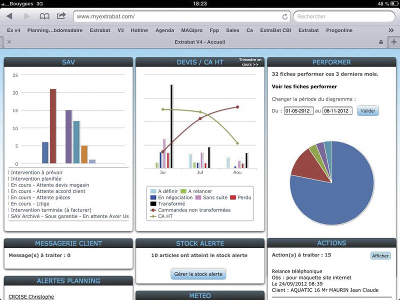The image size is (400, 300).
Task: Tap the Safari forward arrow
Action: (27, 16)
